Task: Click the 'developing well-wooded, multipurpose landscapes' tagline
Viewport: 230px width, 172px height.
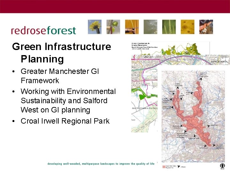Action: [101, 164]
